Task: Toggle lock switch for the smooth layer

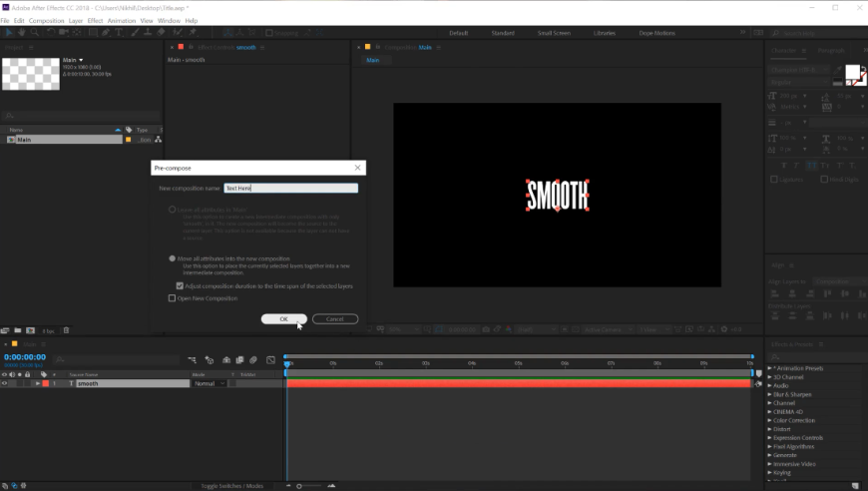Action: point(27,383)
